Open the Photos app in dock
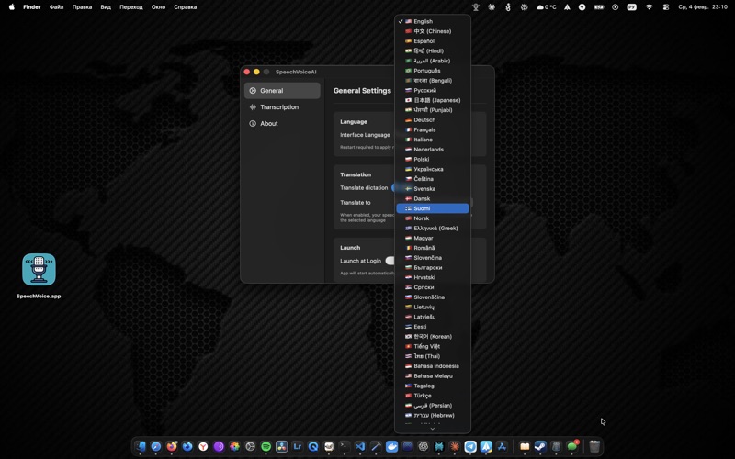The width and height of the screenshot is (735, 459). 234,447
